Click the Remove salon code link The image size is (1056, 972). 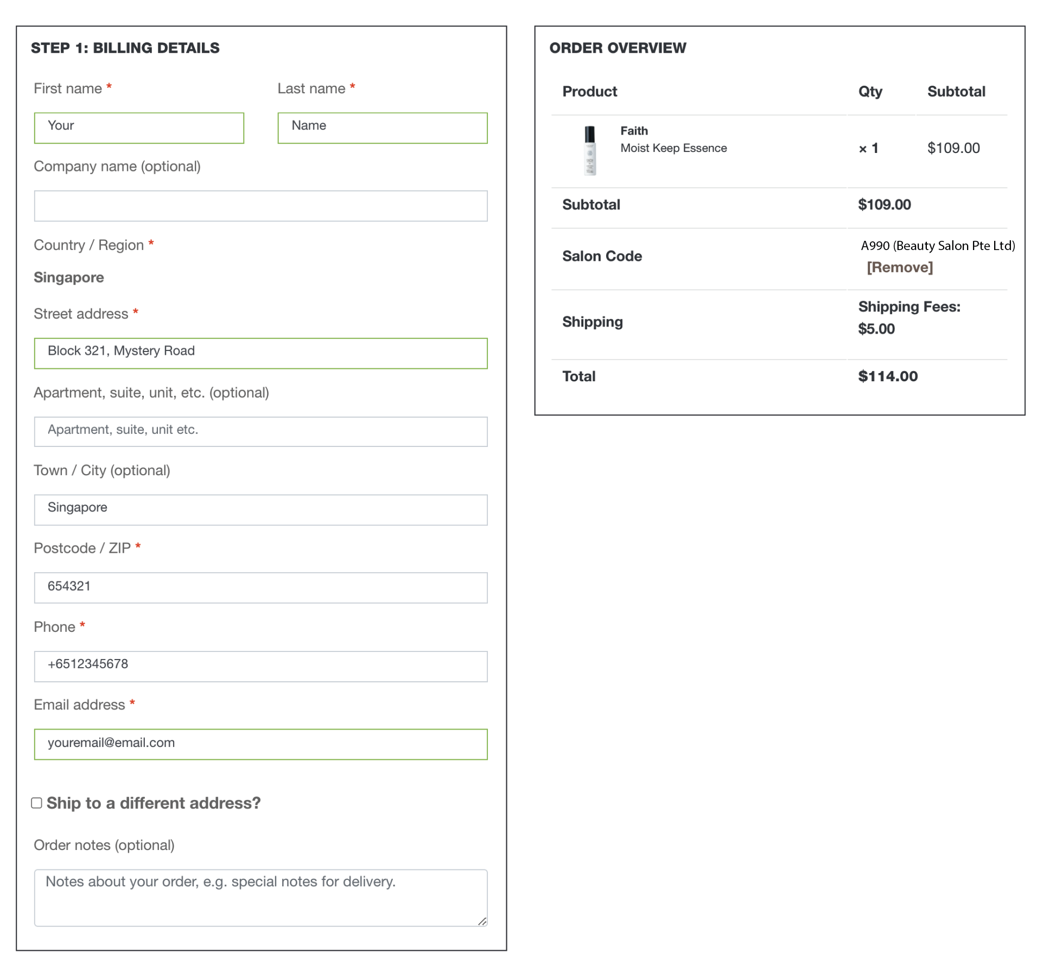click(x=899, y=267)
